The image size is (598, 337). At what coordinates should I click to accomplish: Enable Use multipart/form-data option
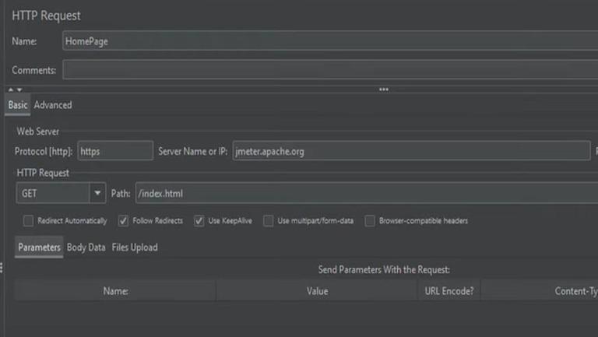tap(268, 221)
